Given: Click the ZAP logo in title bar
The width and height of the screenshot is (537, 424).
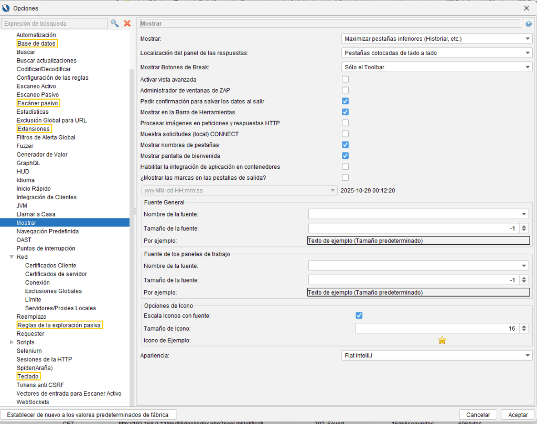Looking at the screenshot, I should [x=6, y=8].
